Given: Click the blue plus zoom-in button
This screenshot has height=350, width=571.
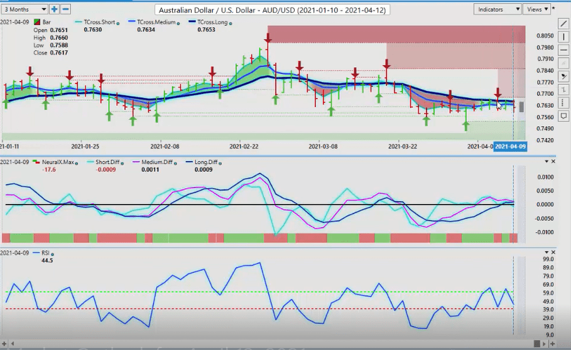Looking at the screenshot, I should (x=54, y=9).
